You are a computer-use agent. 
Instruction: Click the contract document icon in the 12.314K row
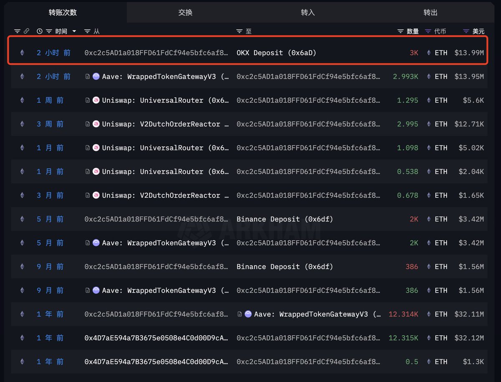[x=239, y=314]
